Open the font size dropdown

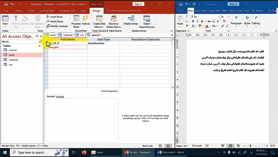[x=228, y=17]
